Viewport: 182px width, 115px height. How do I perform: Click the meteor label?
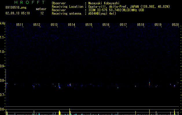point(41,9)
